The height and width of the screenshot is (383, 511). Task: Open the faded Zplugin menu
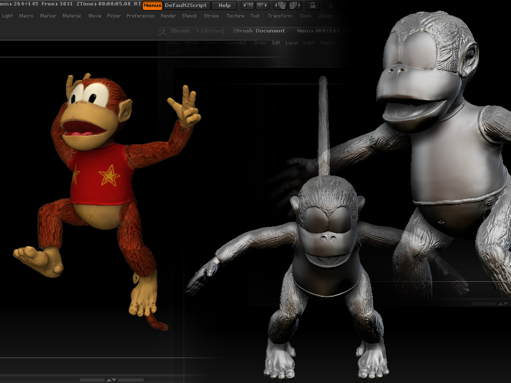point(325,15)
